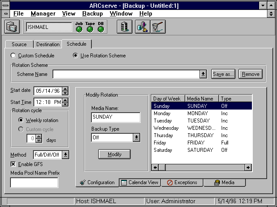This screenshot has width=277, height=207.
Task: Open the Backup Type dropdown
Action: pyautogui.click(x=136, y=138)
